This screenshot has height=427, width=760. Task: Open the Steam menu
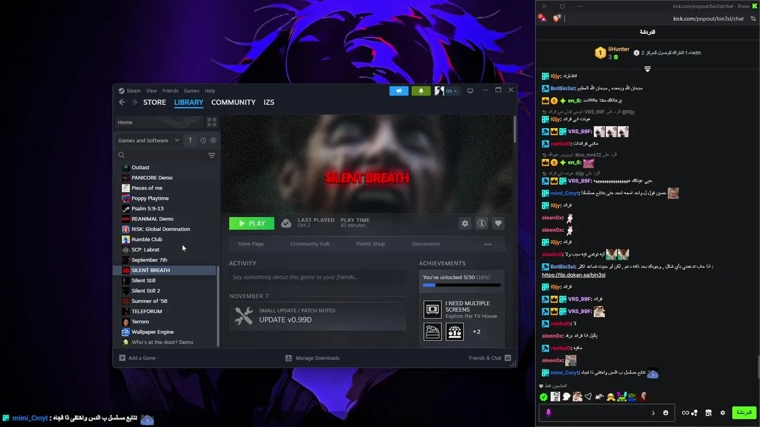[129, 91]
